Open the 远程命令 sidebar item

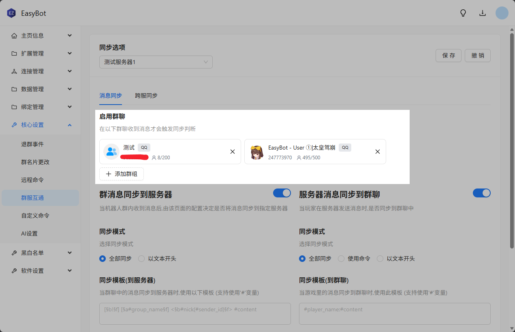tap(32, 180)
